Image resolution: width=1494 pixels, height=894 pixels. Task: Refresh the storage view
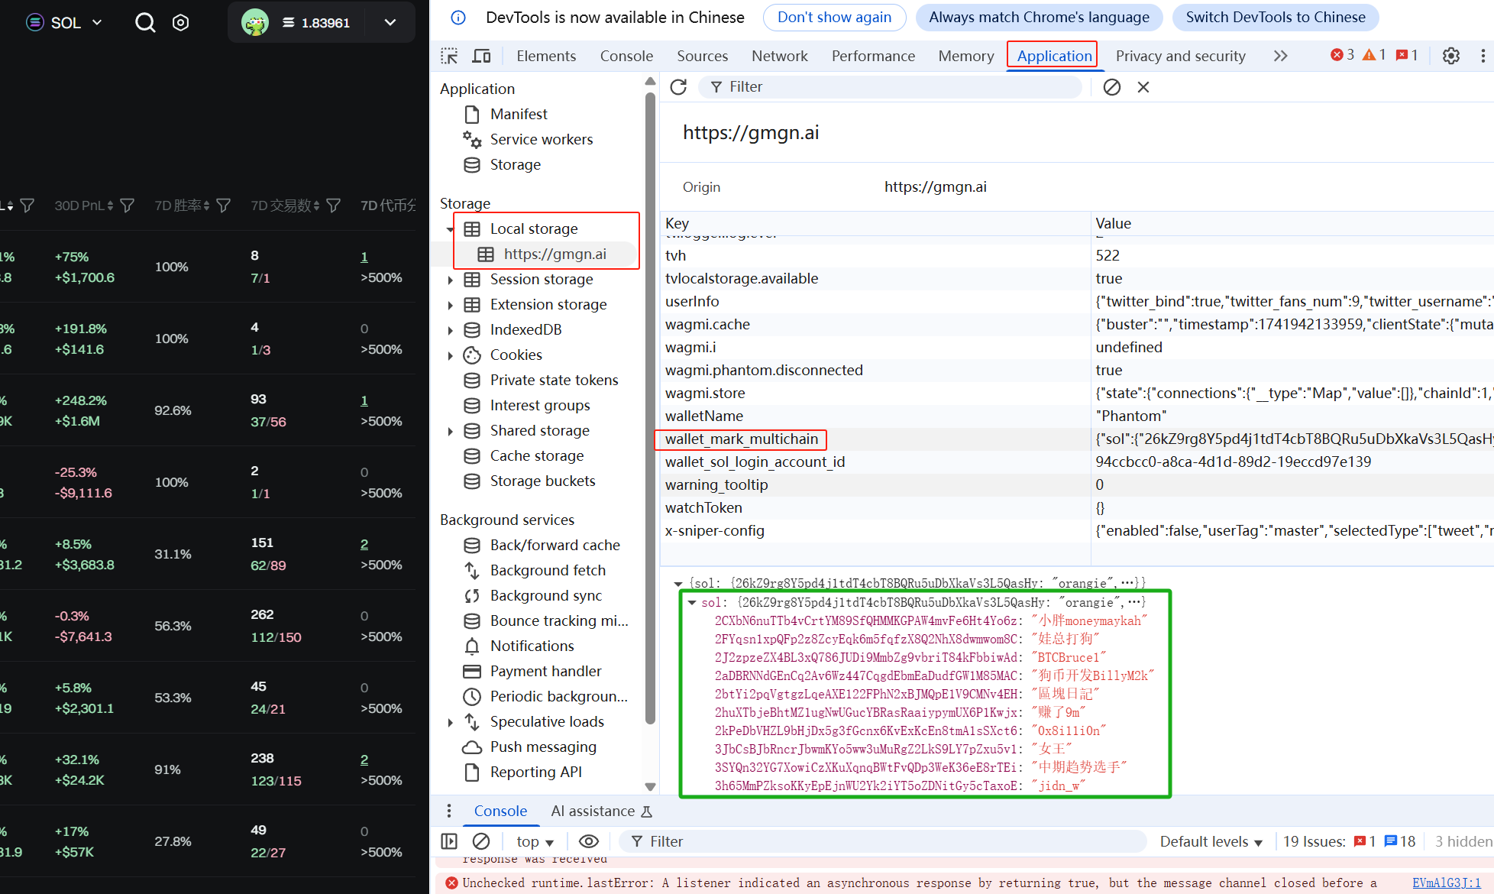pyautogui.click(x=678, y=87)
